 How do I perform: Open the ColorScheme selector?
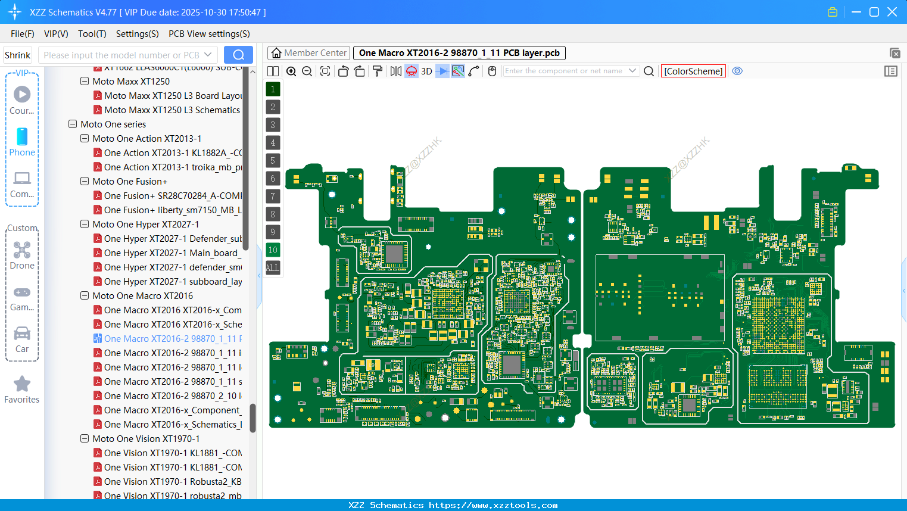693,71
